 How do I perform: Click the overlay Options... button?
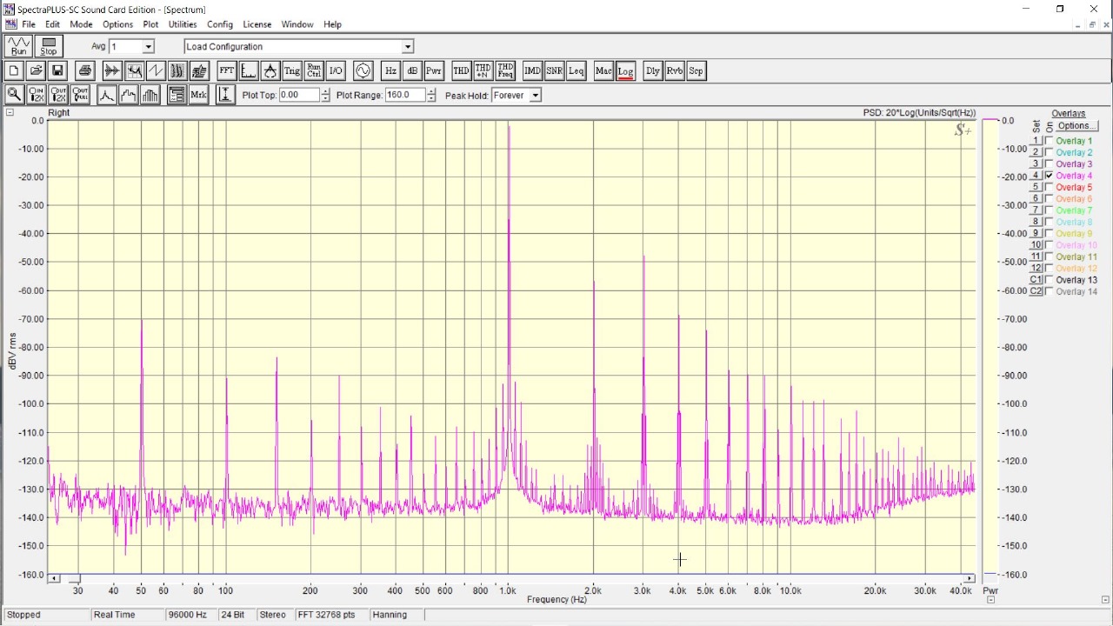click(x=1076, y=126)
